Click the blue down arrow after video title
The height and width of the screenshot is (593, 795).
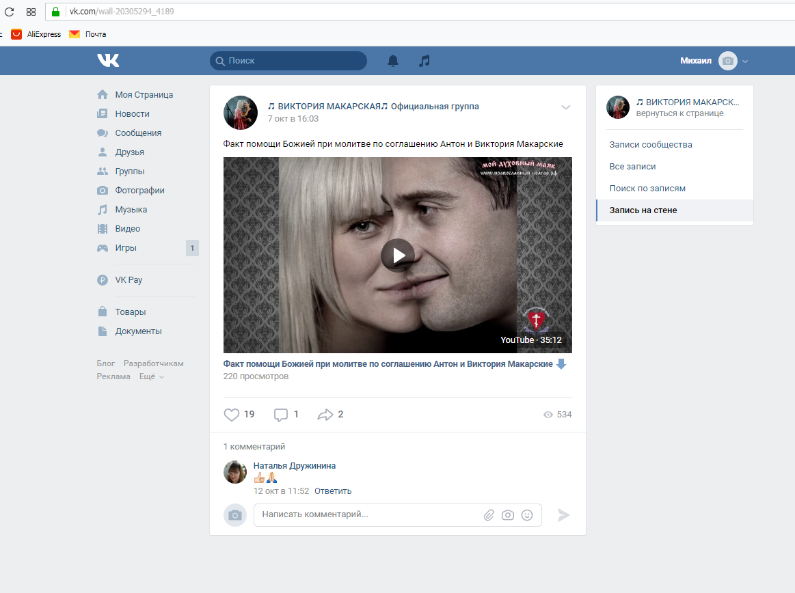click(x=561, y=364)
